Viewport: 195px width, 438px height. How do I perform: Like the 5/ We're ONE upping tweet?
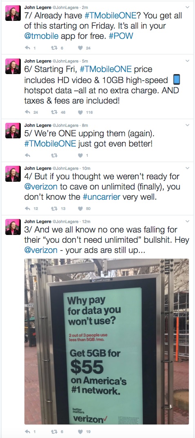80,155
